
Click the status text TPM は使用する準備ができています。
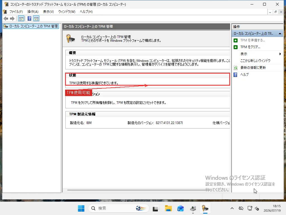[94, 83]
